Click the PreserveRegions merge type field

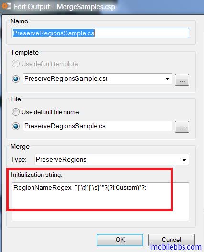112,160
